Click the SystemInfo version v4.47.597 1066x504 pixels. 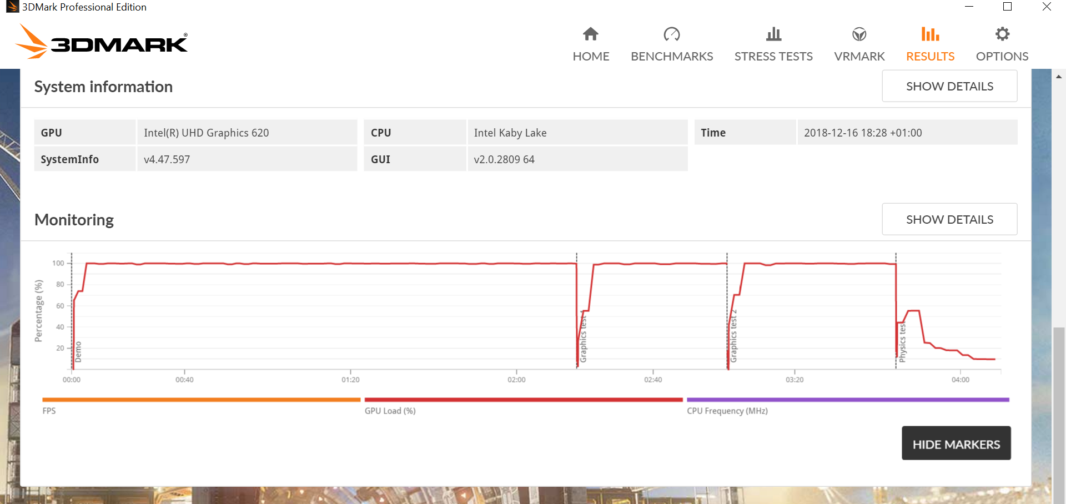tap(167, 159)
